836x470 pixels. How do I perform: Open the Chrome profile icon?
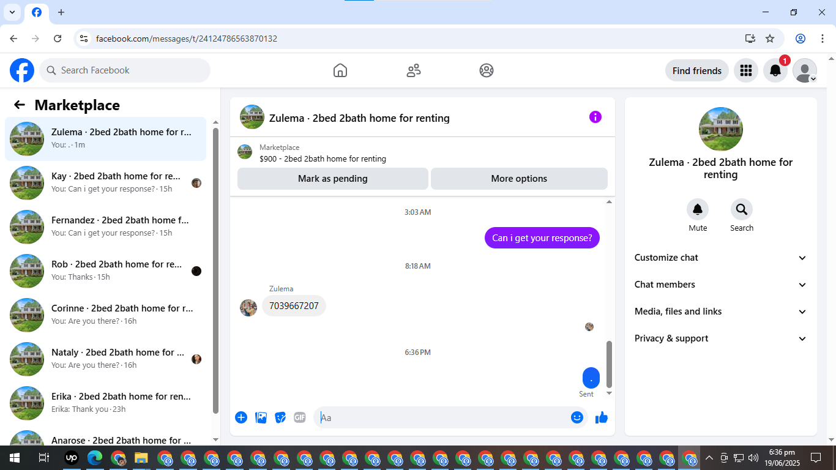click(801, 39)
